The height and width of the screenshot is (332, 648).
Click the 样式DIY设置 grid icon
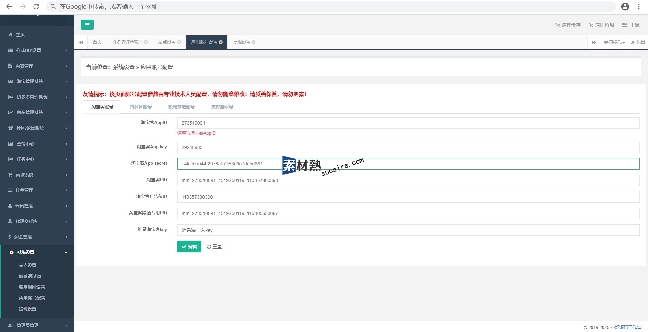10,50
